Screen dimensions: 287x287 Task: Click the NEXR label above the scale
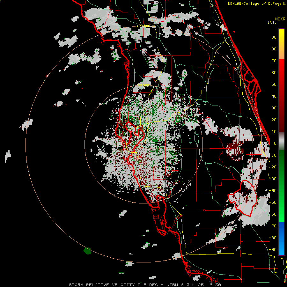(x=280, y=19)
